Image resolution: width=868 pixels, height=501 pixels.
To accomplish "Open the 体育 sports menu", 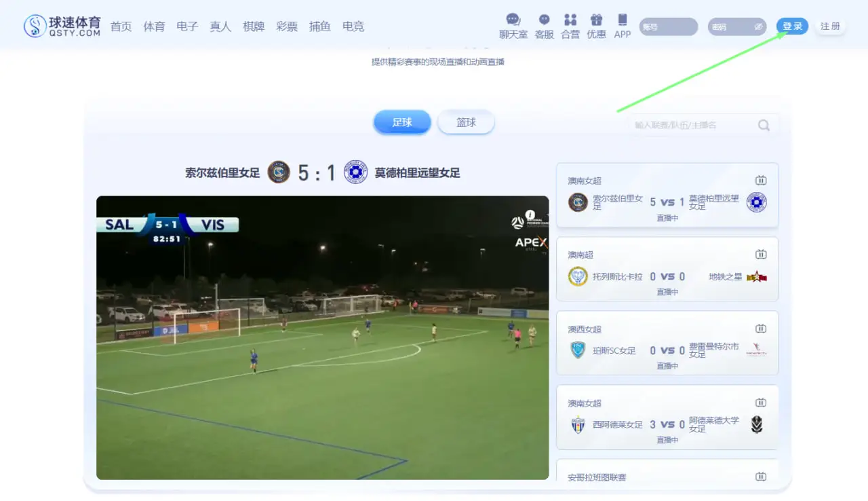I will pyautogui.click(x=154, y=26).
